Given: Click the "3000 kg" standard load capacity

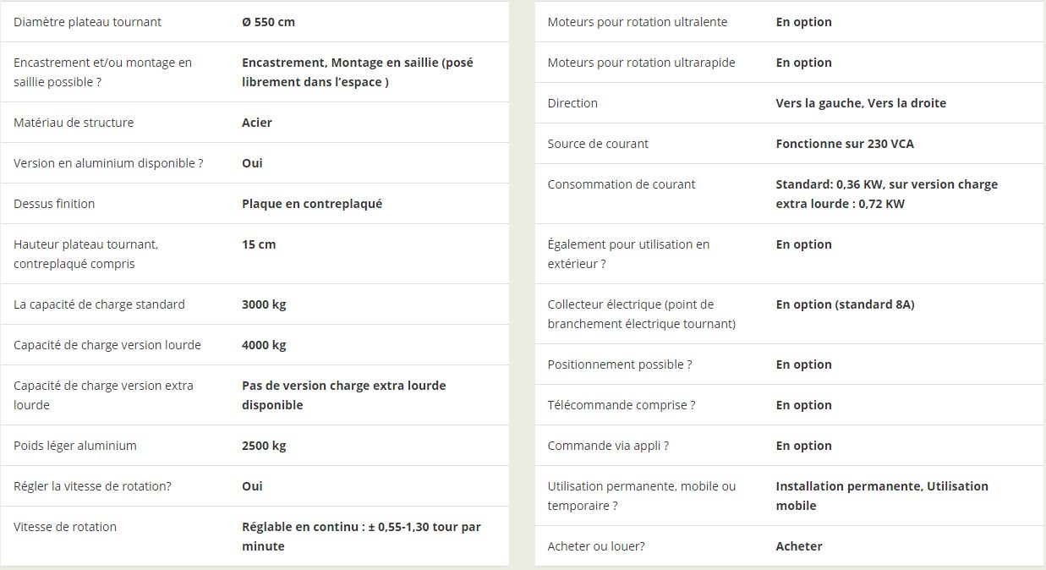Looking at the screenshot, I should (x=264, y=304).
